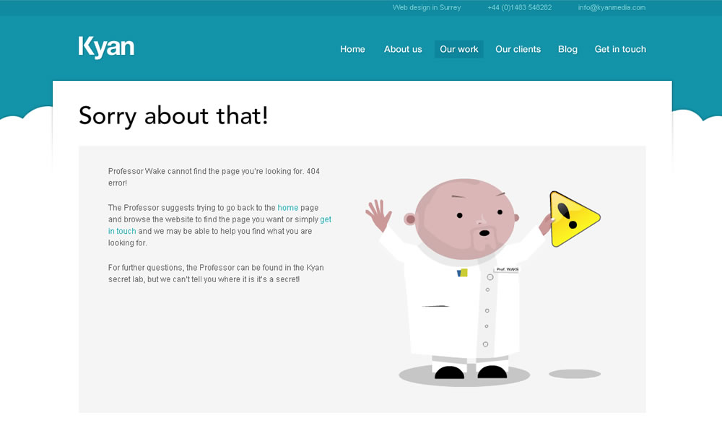Select the Our work menu item

coord(459,49)
